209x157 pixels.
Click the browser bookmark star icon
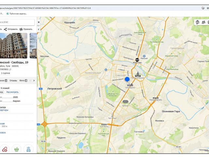208,8
